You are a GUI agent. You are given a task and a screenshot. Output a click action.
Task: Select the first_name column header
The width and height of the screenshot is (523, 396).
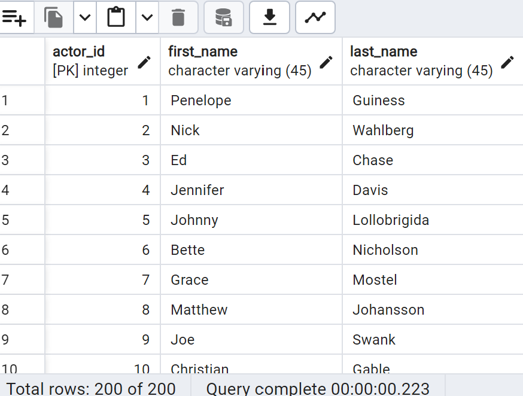point(251,62)
